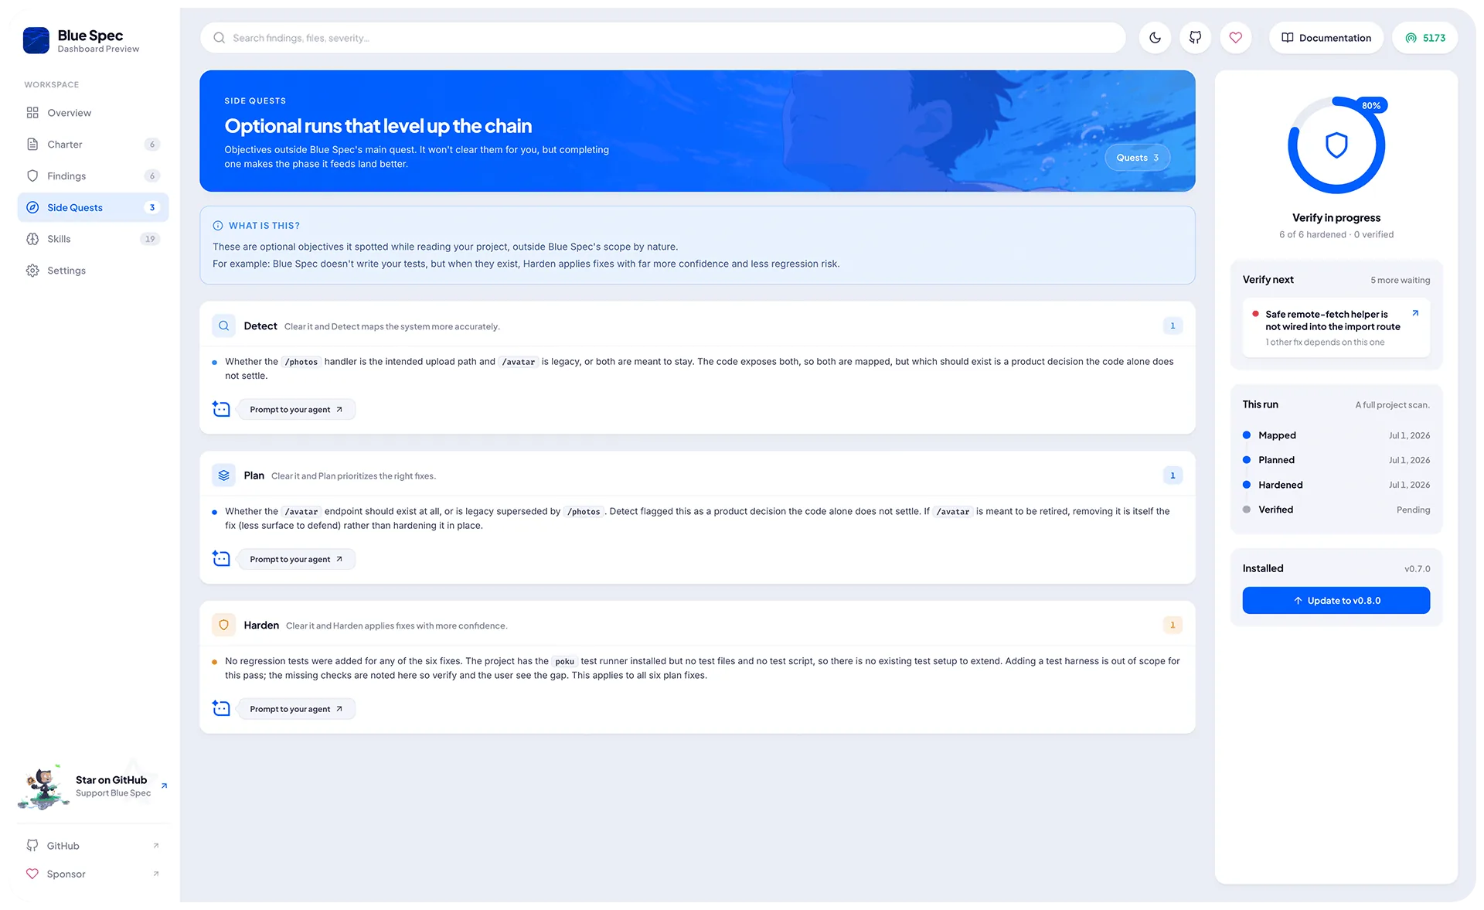Click the arrow icon on Verify next card
Image resolution: width=1484 pixels, height=910 pixels.
[1415, 313]
